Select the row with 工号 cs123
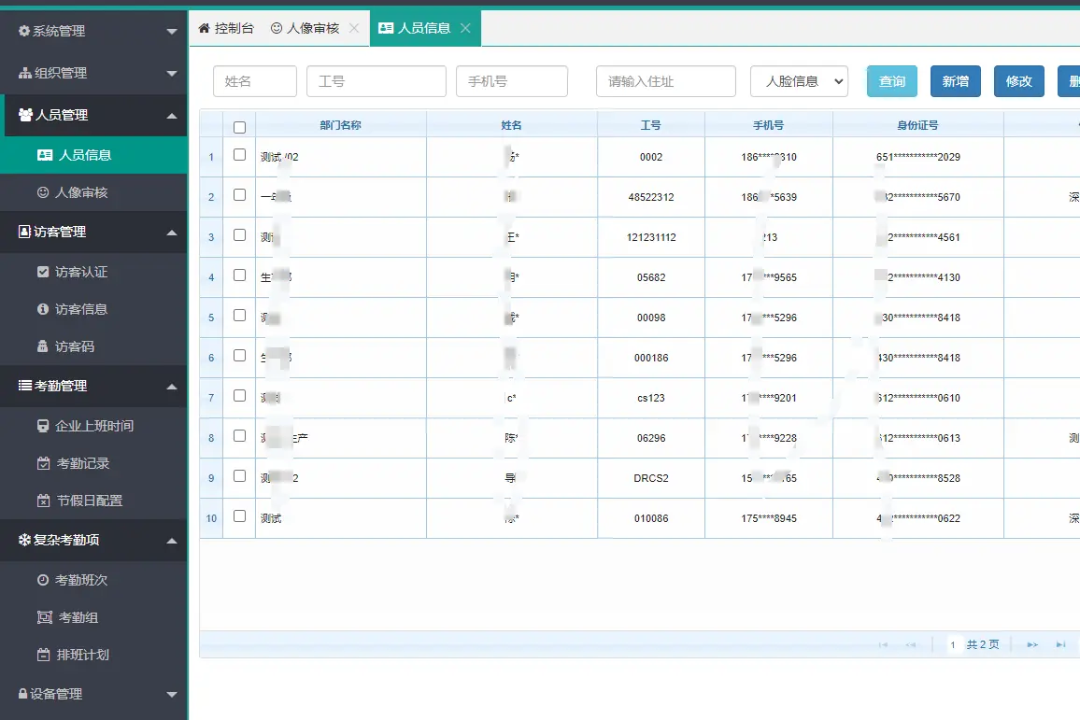Viewport: 1080px width, 720px height. click(x=240, y=396)
